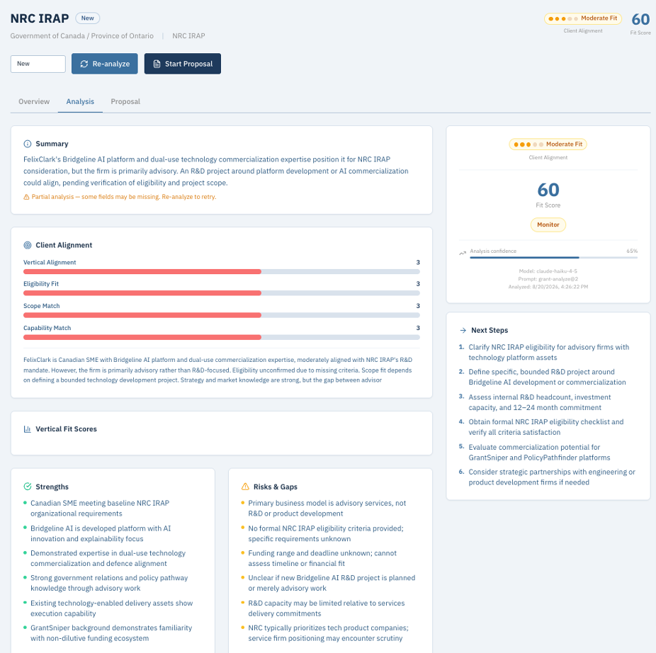Image resolution: width=656 pixels, height=653 pixels.
Task: Click strength 'Strong government relations and policy pathway'
Action: point(109,583)
